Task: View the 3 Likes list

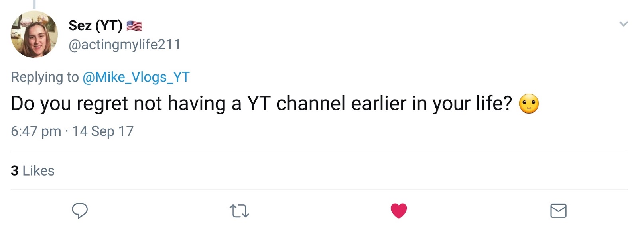Action: coord(33,170)
